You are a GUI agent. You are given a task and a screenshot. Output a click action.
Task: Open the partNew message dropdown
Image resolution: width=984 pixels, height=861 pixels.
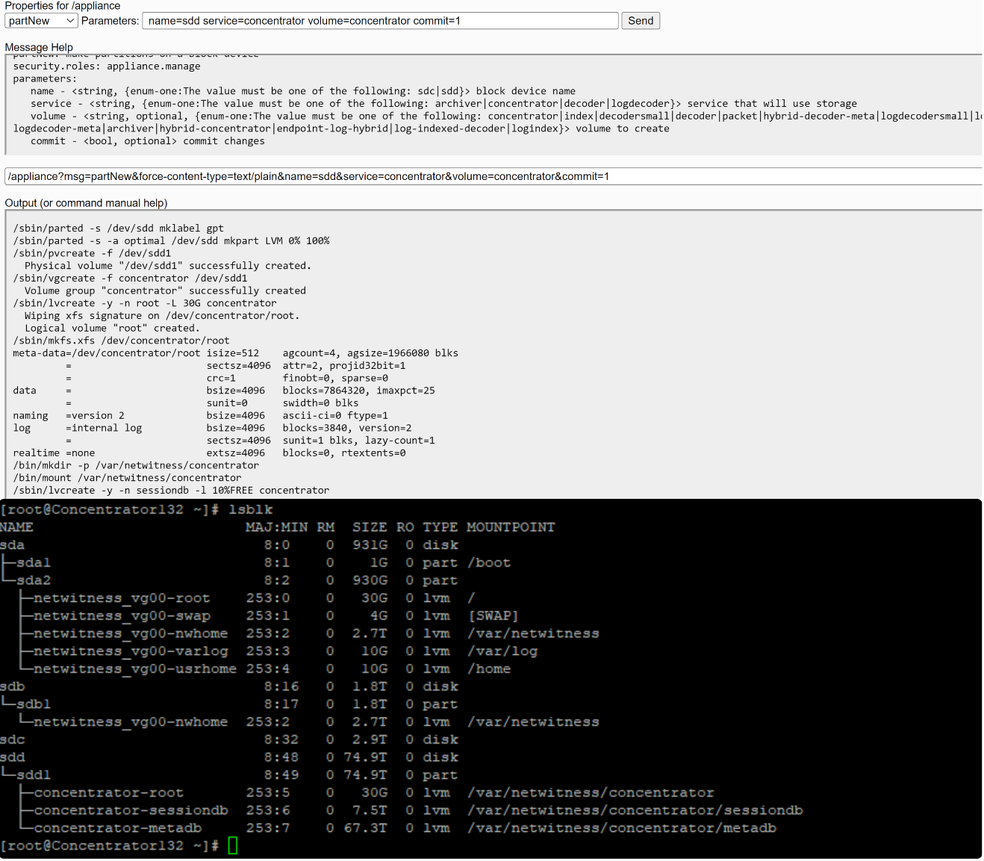pos(40,21)
